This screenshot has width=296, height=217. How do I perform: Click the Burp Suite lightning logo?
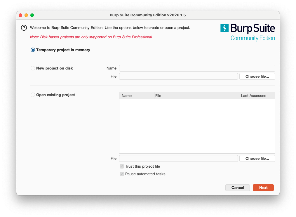pyautogui.click(x=224, y=28)
